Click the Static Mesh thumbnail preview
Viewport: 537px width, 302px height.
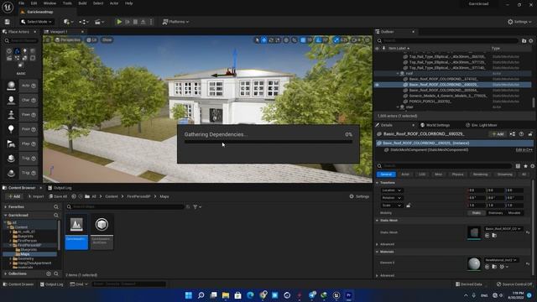tap(474, 232)
